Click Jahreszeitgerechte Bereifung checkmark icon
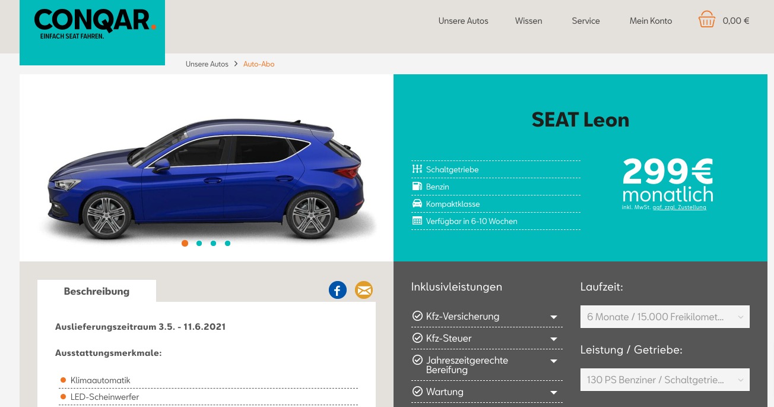Viewport: 774px width, 407px height. (x=417, y=360)
